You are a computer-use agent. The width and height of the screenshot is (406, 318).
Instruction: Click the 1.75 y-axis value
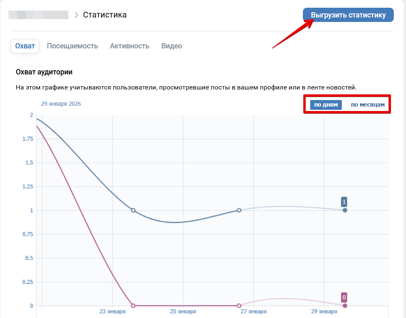[28, 139]
